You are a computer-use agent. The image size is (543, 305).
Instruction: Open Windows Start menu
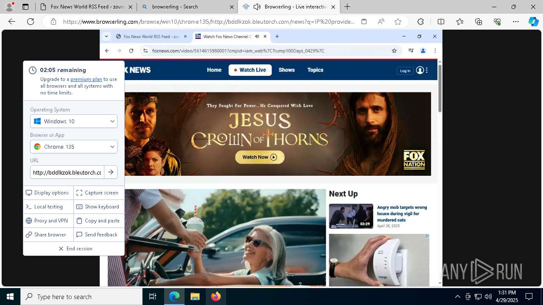tap(10, 297)
